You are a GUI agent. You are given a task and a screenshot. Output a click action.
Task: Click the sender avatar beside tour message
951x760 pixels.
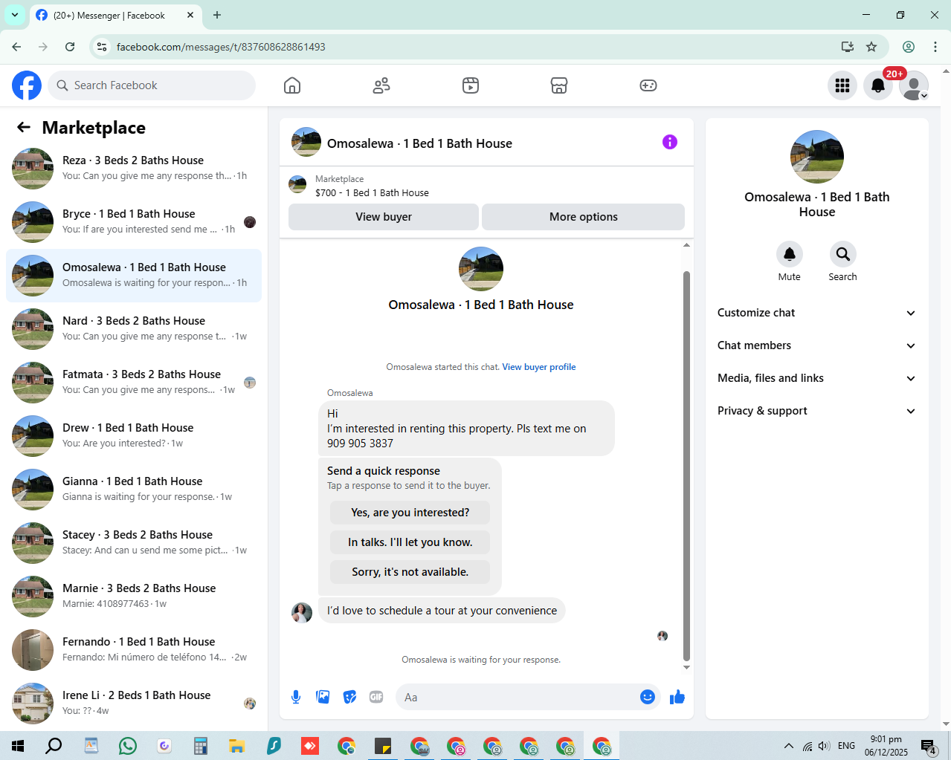coord(302,612)
